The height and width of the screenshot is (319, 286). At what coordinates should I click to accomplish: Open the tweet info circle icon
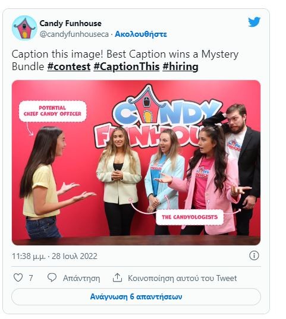click(x=254, y=255)
